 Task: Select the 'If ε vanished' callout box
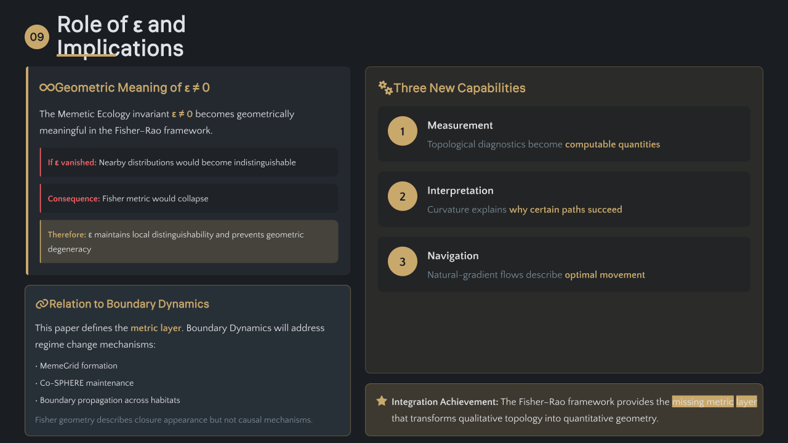pyautogui.click(x=189, y=162)
